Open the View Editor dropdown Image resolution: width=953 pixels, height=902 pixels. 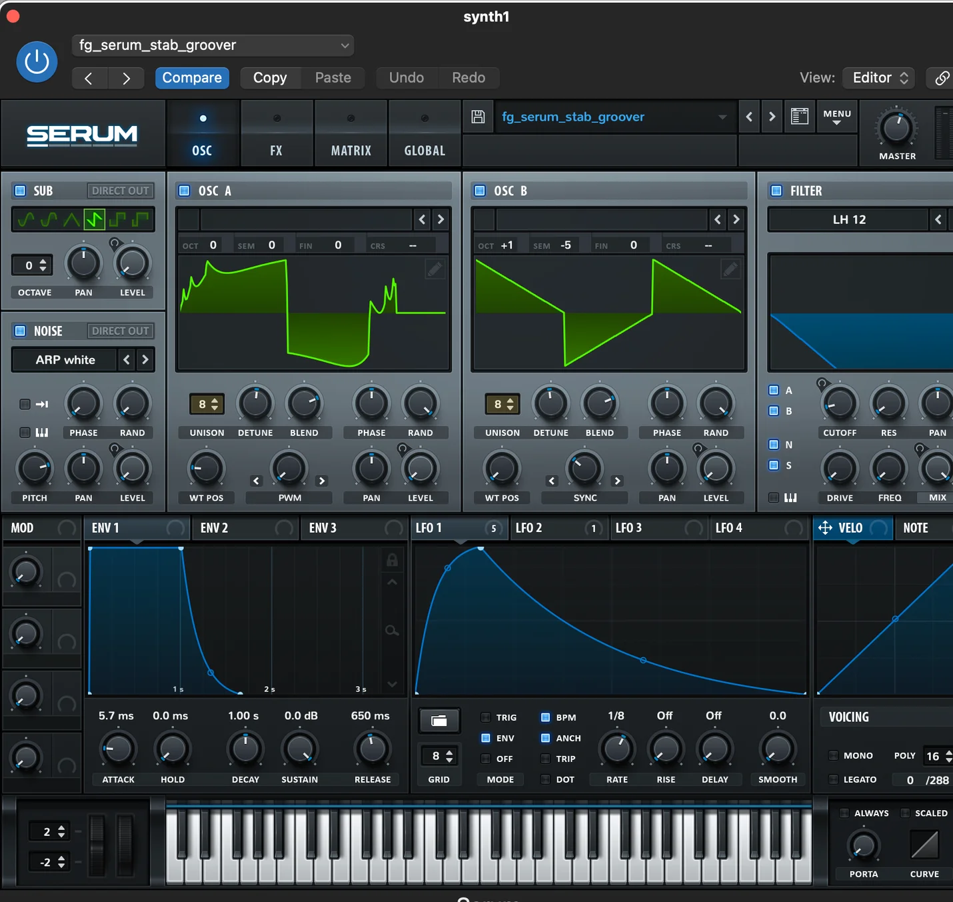point(878,78)
